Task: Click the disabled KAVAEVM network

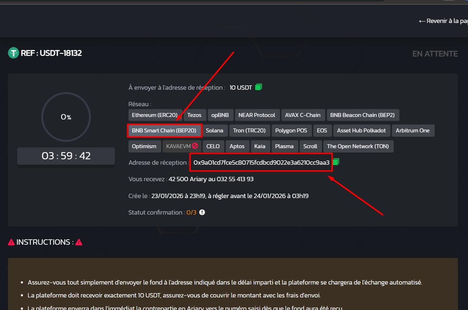Action: tap(182, 146)
